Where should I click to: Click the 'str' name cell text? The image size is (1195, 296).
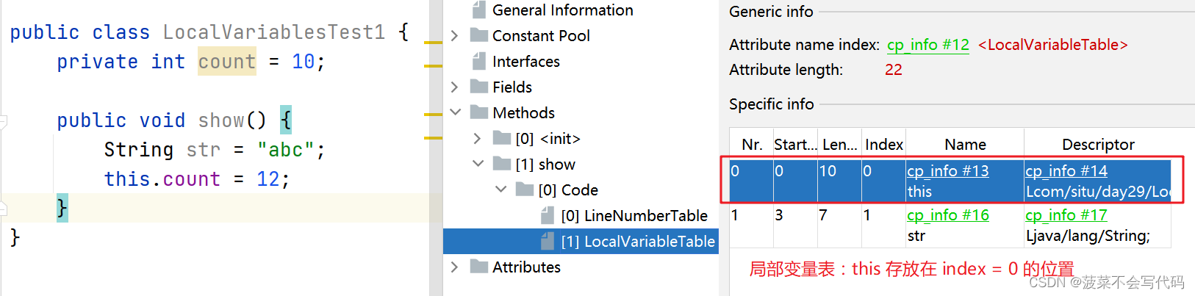coord(916,236)
